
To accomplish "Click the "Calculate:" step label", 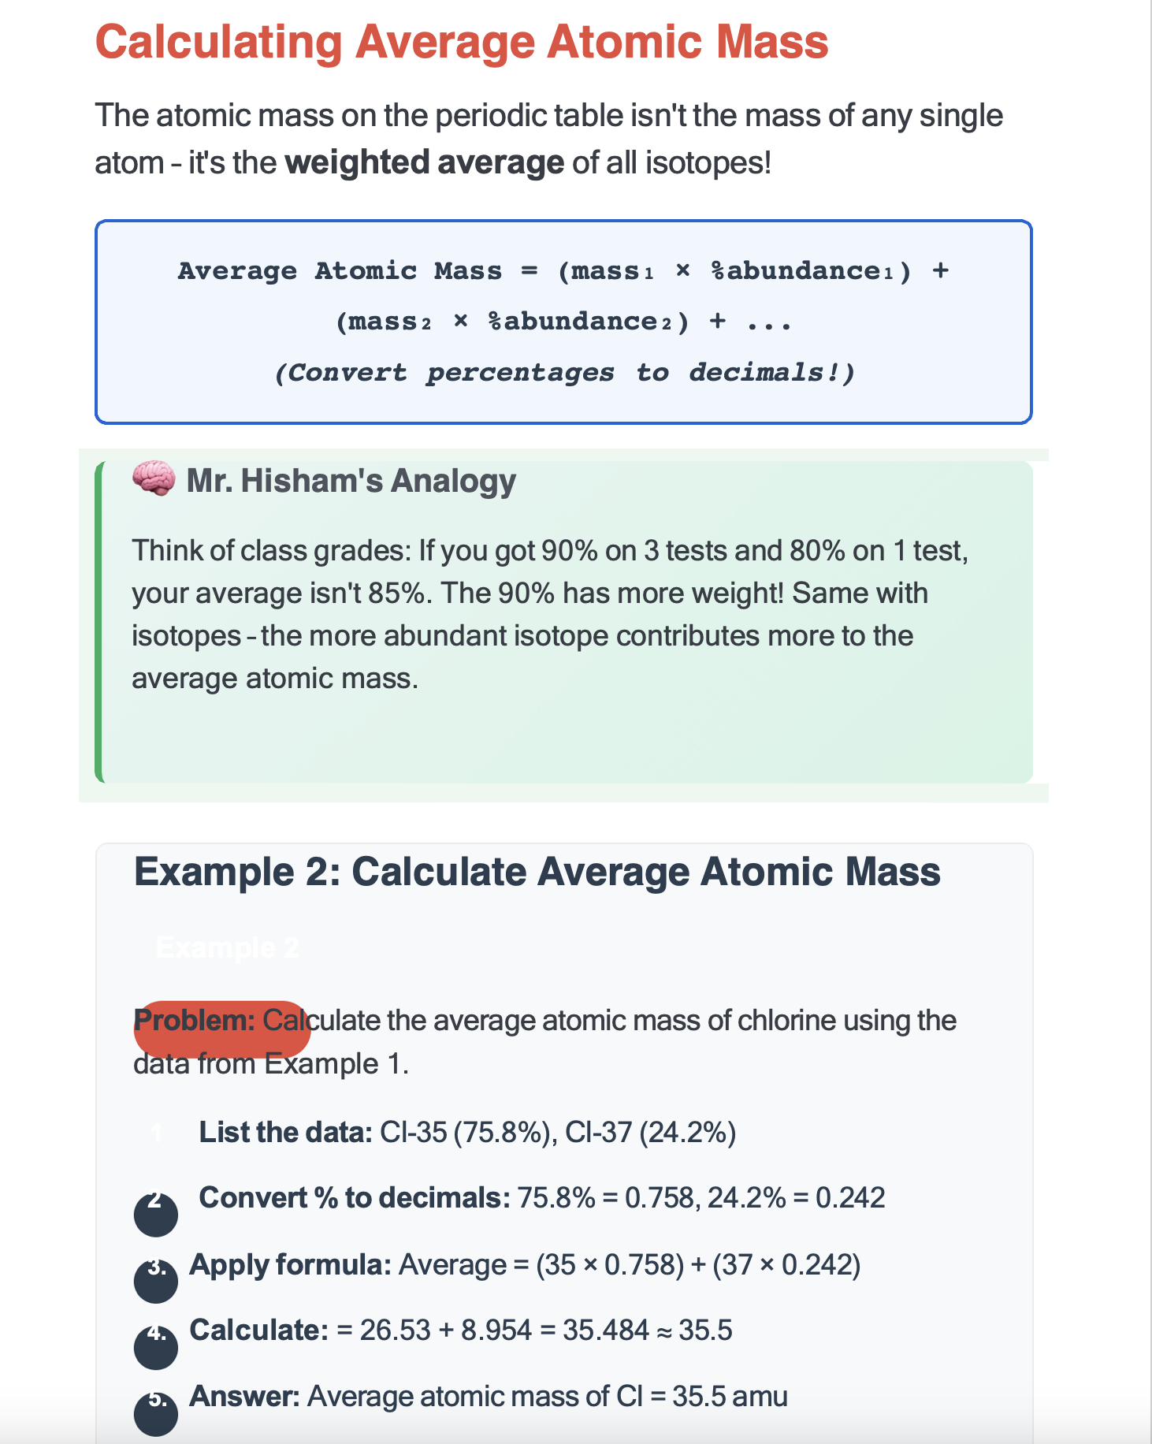I will 258,1330.
